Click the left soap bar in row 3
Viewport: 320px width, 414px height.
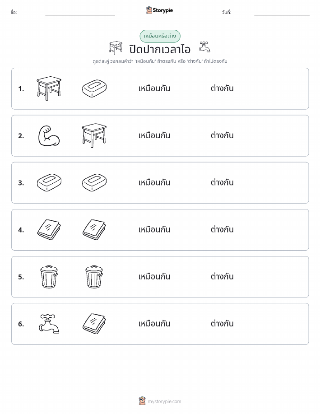49,182
